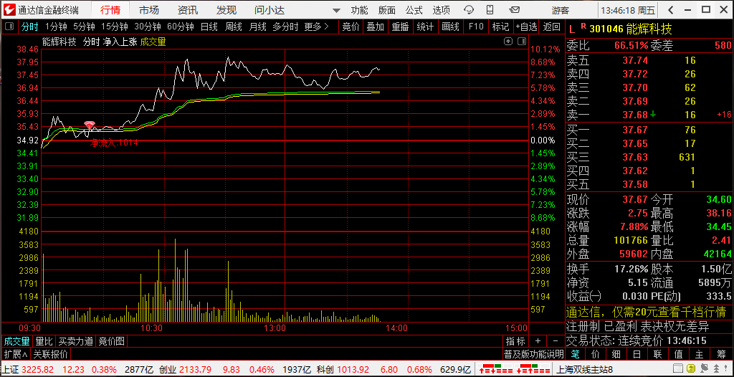Switch to the 行情 main tab
This screenshot has height=377, width=734.
tap(110, 10)
